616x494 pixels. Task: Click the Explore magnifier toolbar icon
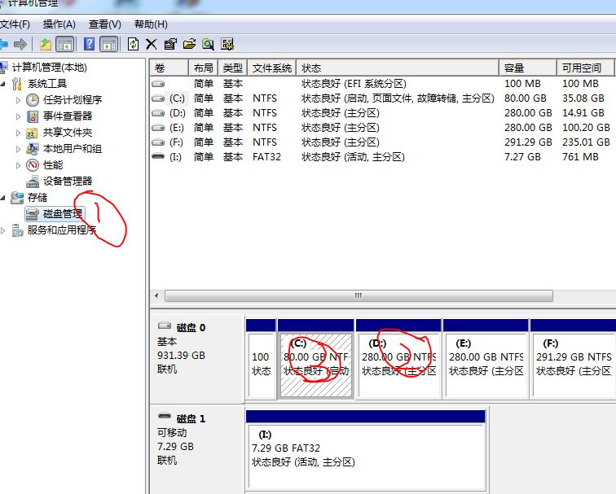coord(209,44)
